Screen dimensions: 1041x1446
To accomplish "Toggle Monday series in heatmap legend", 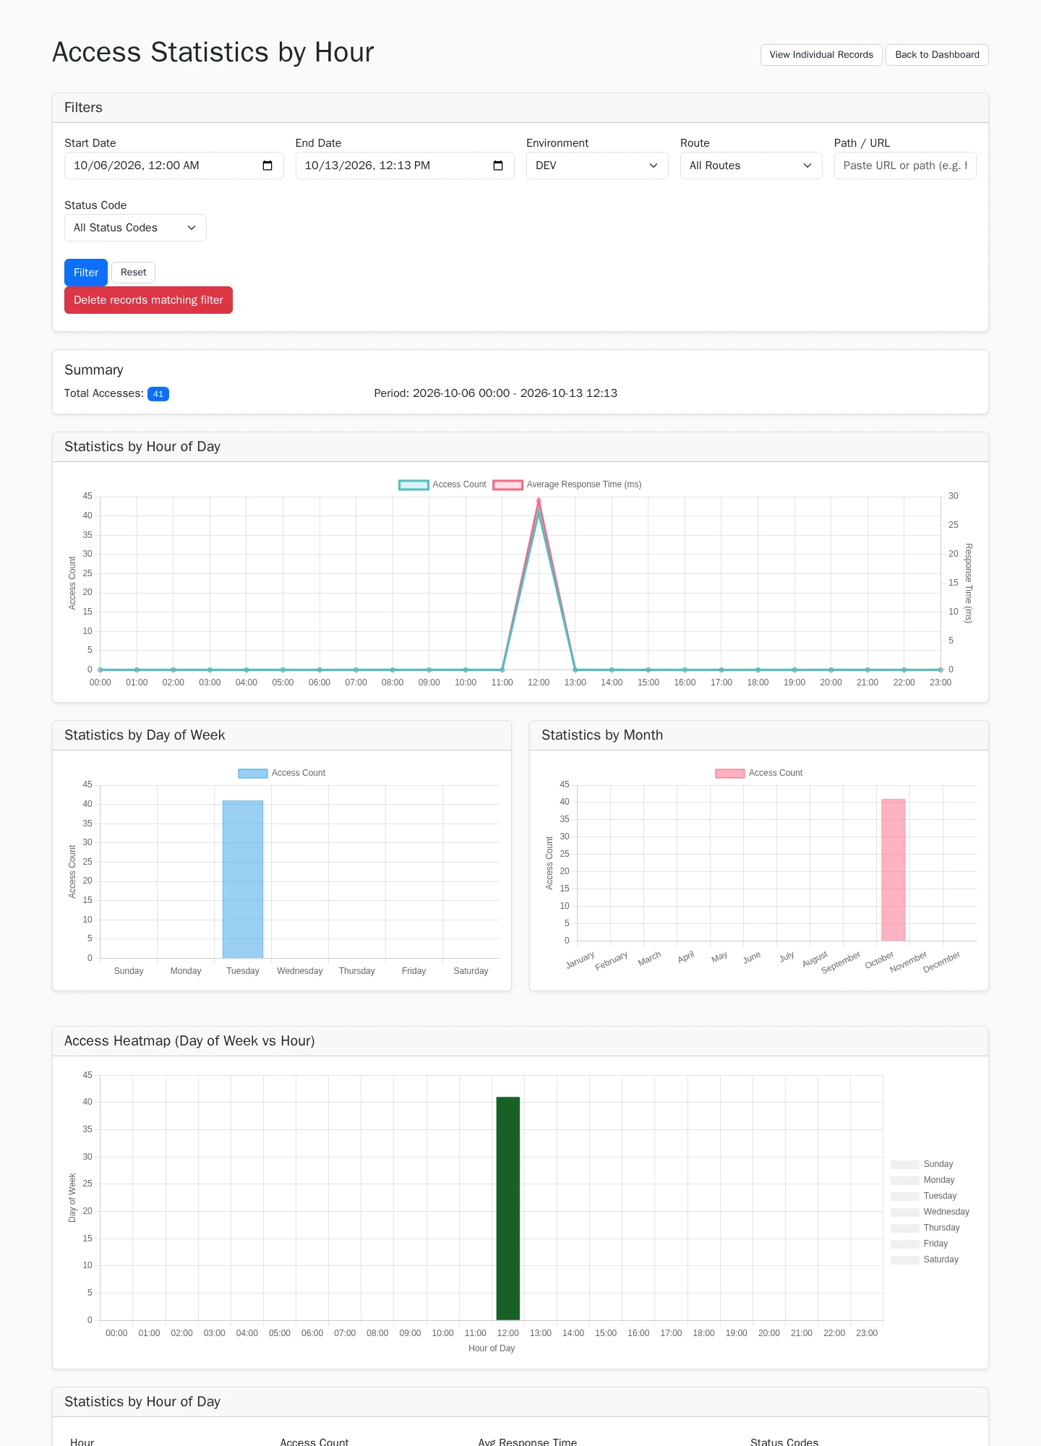I will coord(922,1180).
